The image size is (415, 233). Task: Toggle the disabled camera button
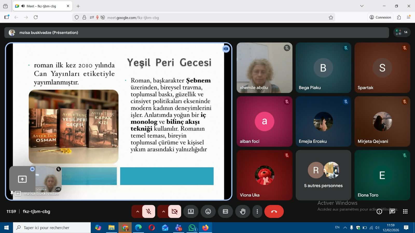coord(175,212)
